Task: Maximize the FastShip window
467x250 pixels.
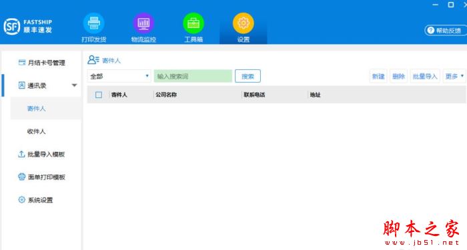Action: tap(451, 5)
